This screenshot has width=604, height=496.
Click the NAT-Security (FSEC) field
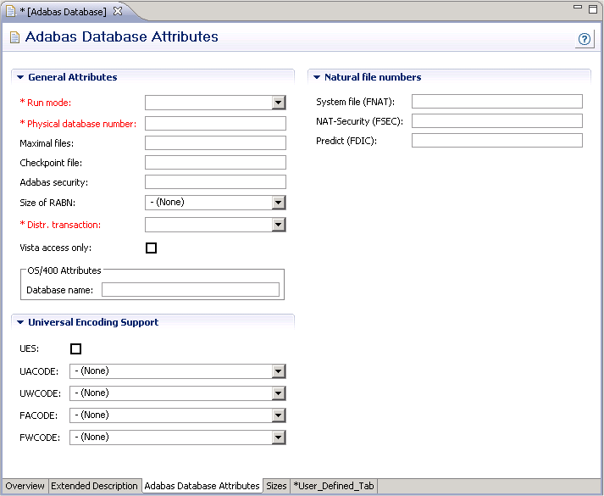click(497, 120)
